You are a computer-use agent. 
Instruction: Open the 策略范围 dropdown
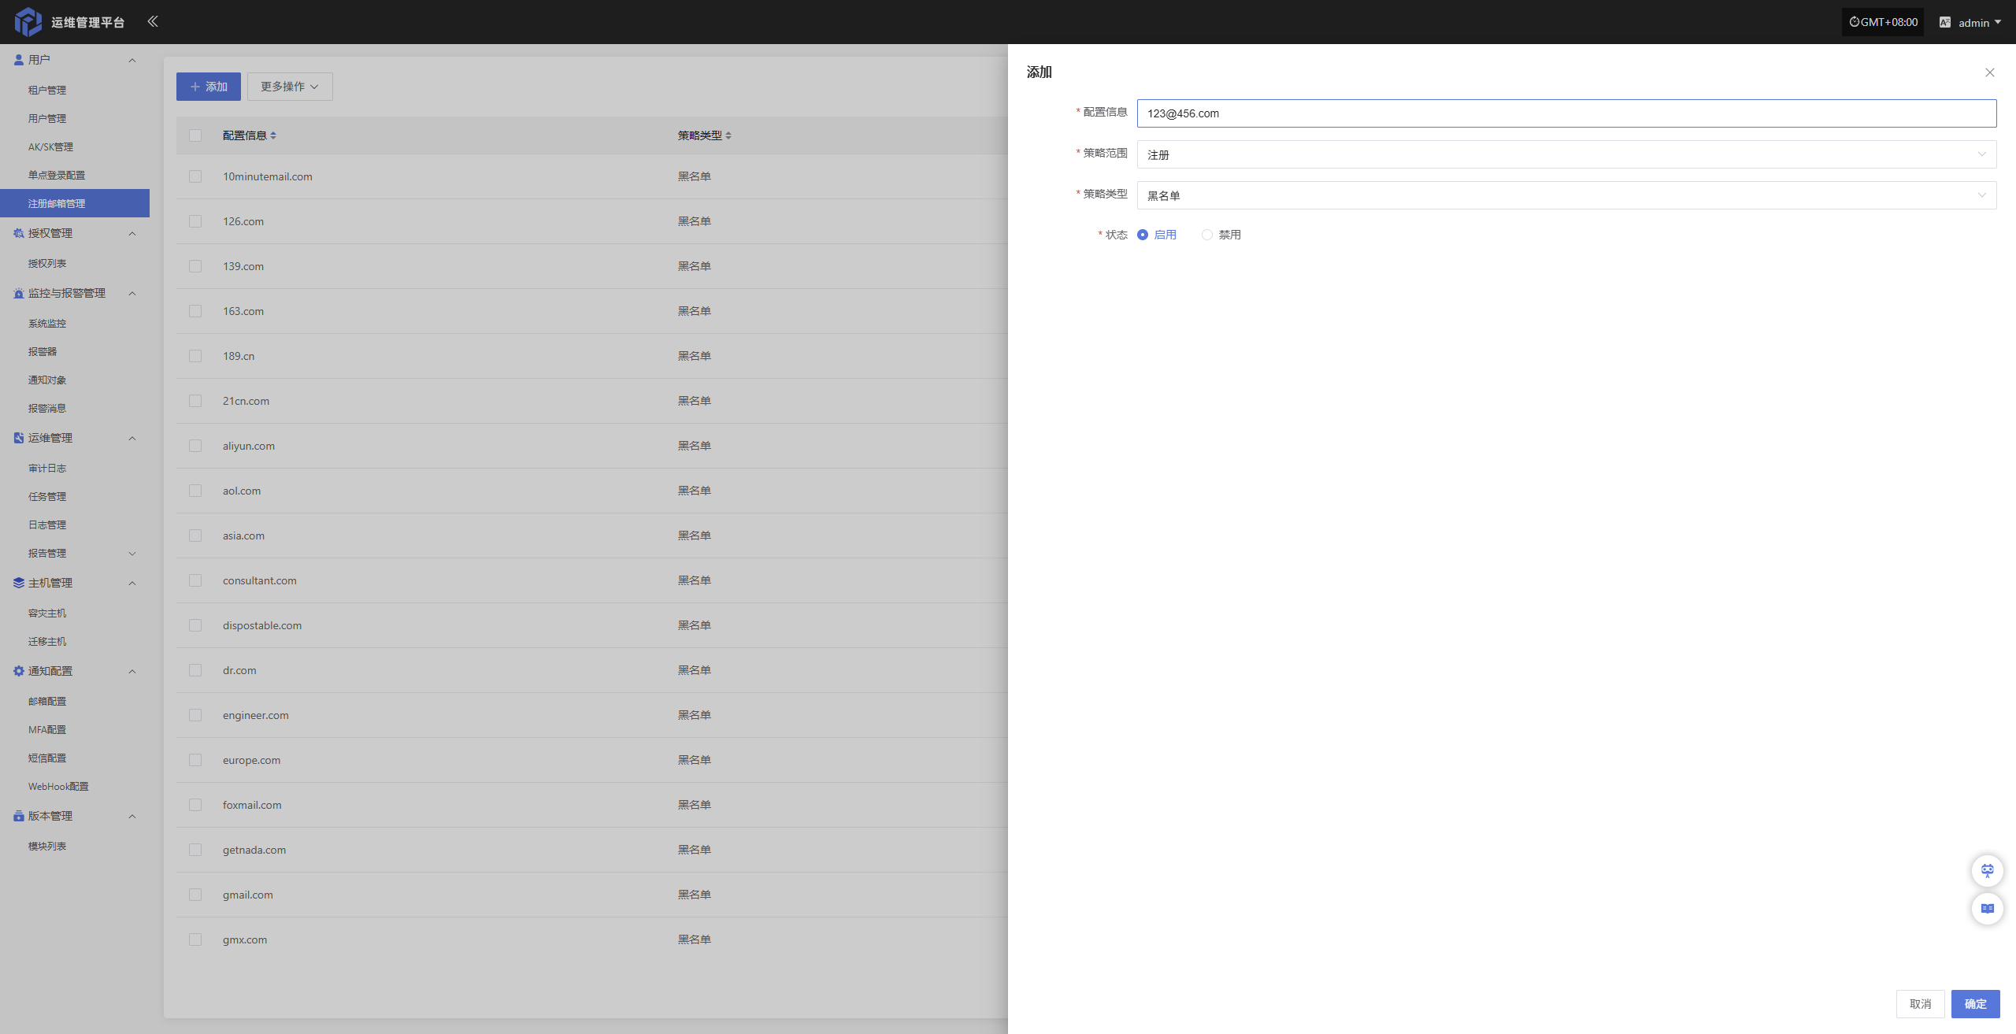tap(1566, 154)
